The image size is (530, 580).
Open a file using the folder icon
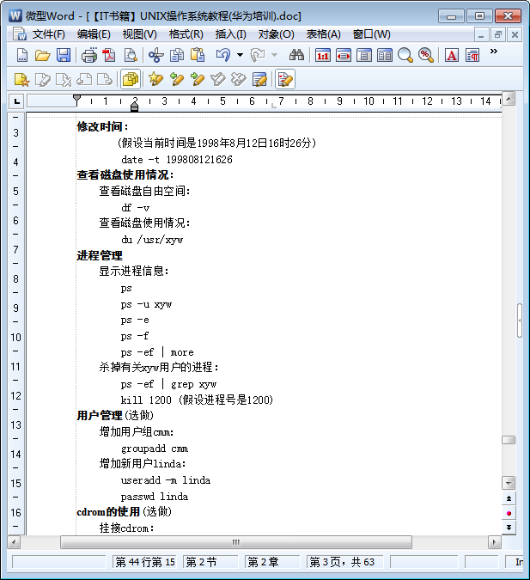43,56
